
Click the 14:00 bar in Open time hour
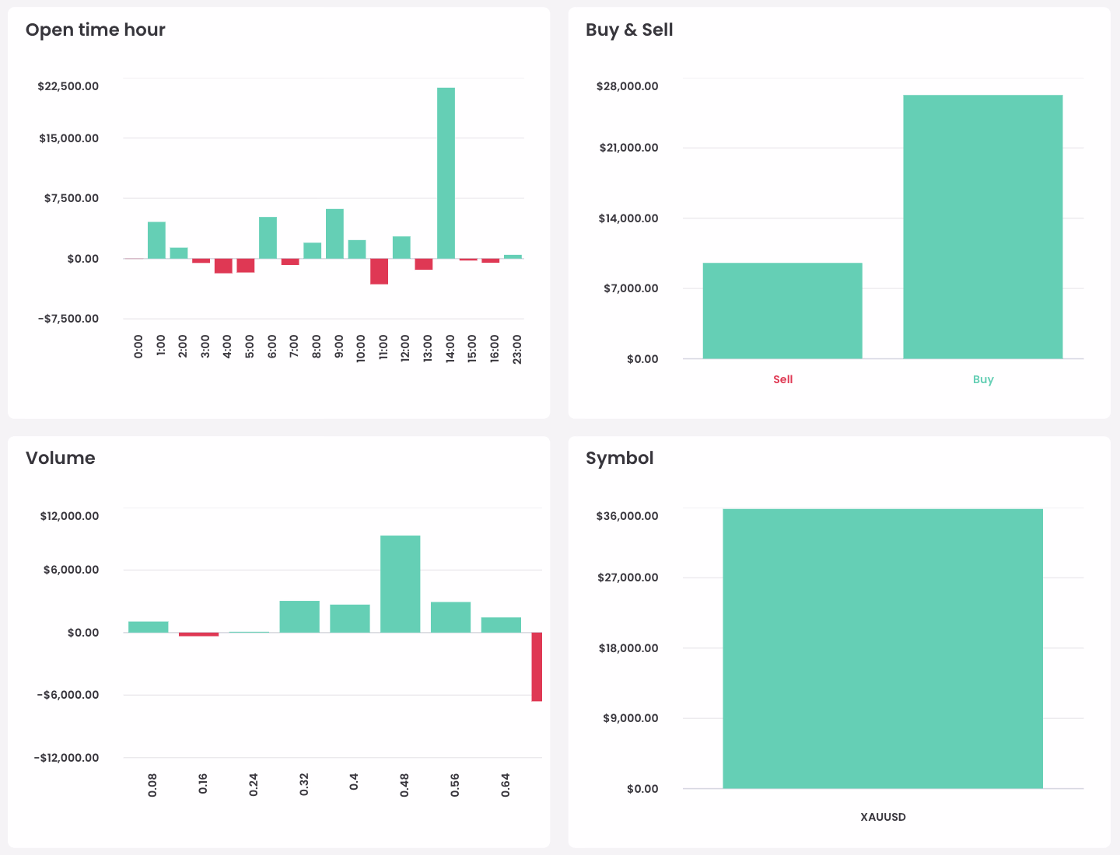(x=446, y=173)
